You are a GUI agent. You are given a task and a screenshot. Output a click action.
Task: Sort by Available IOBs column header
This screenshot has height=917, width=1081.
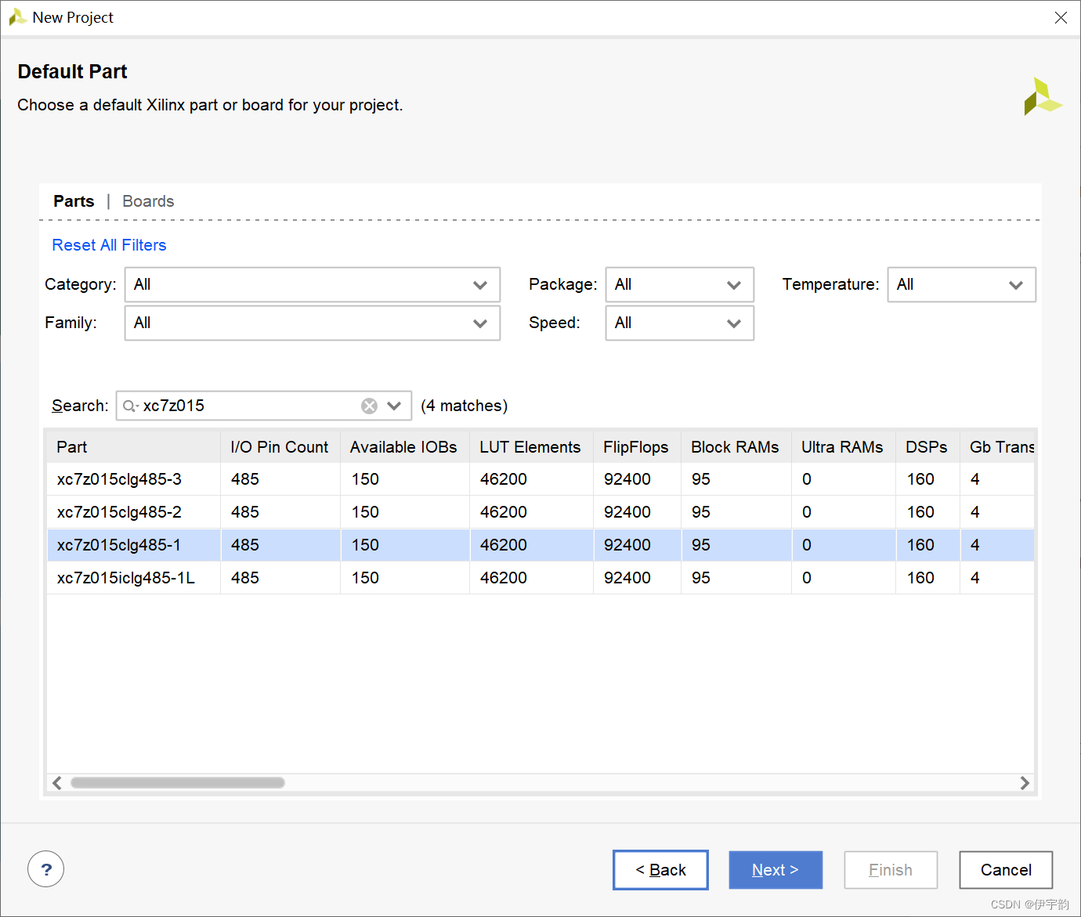click(x=405, y=447)
